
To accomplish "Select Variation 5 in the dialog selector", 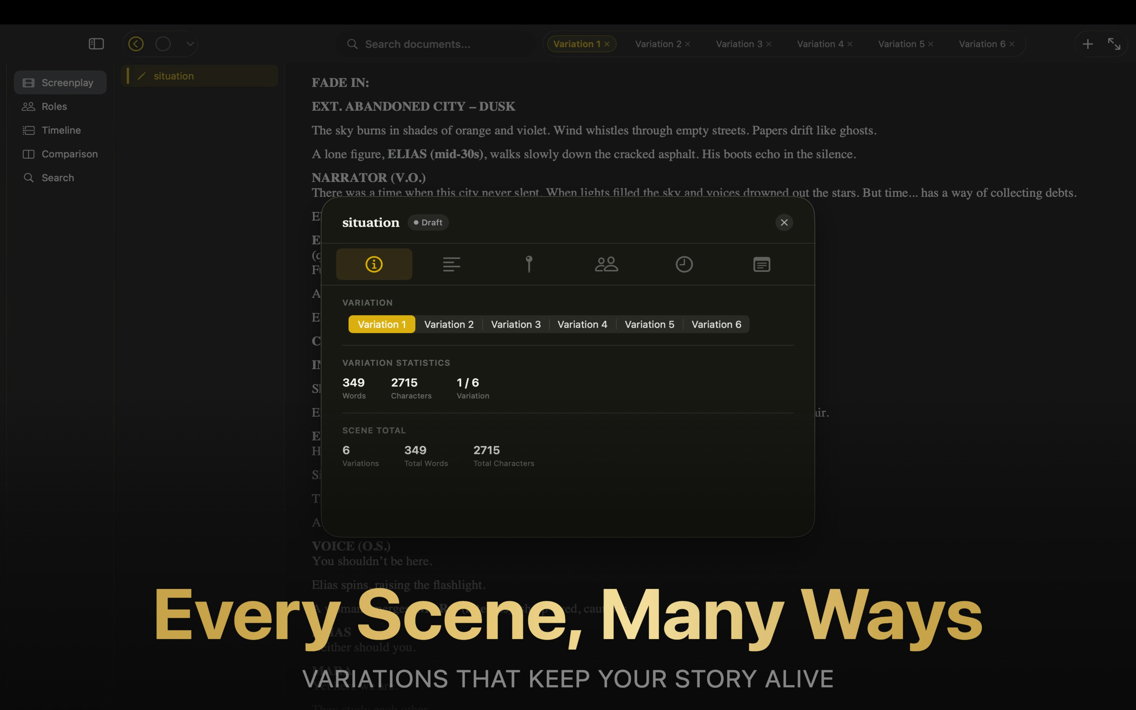I will [650, 325].
